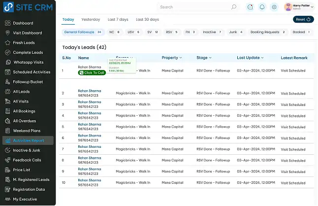This screenshot has height=206, width=318.
Task: Click the Site CRM logo icon
Action: [x=8, y=7]
